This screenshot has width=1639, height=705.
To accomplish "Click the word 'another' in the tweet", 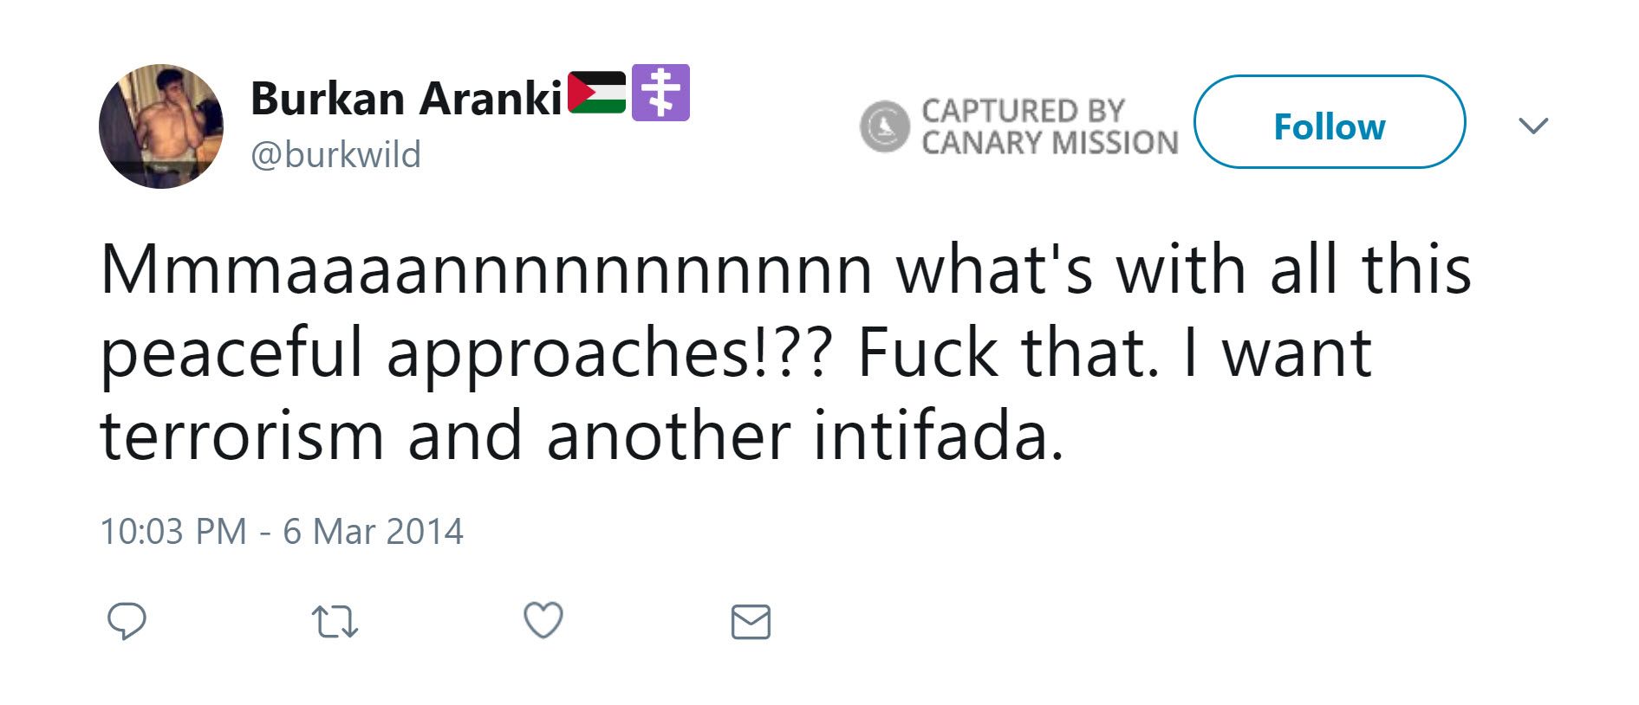I will click(667, 435).
